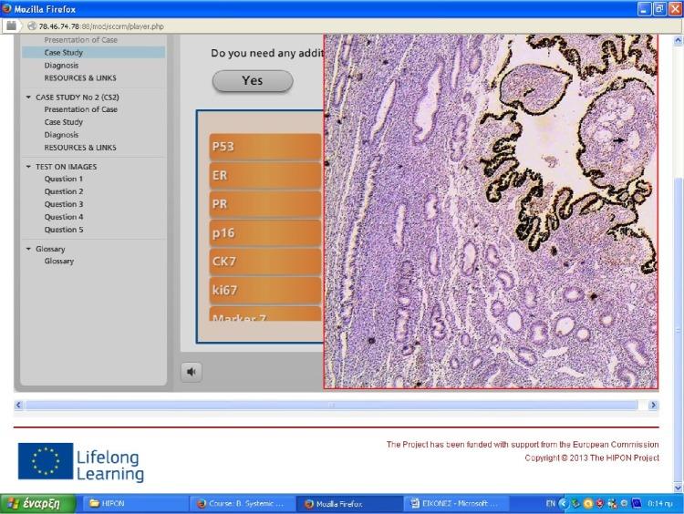The width and height of the screenshot is (684, 514).
Task: Select the Marker 7 button
Action: [265, 314]
